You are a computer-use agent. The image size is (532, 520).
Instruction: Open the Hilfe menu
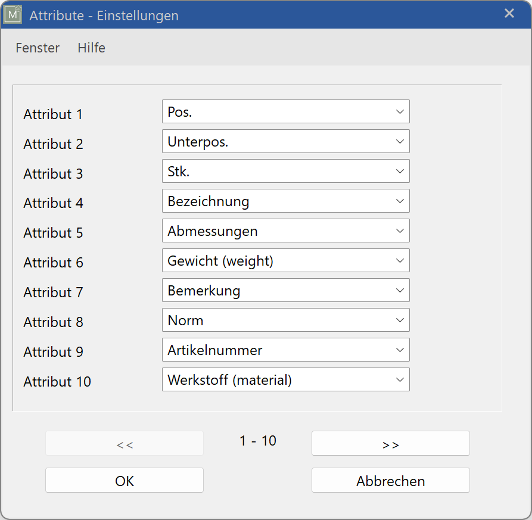click(x=91, y=48)
